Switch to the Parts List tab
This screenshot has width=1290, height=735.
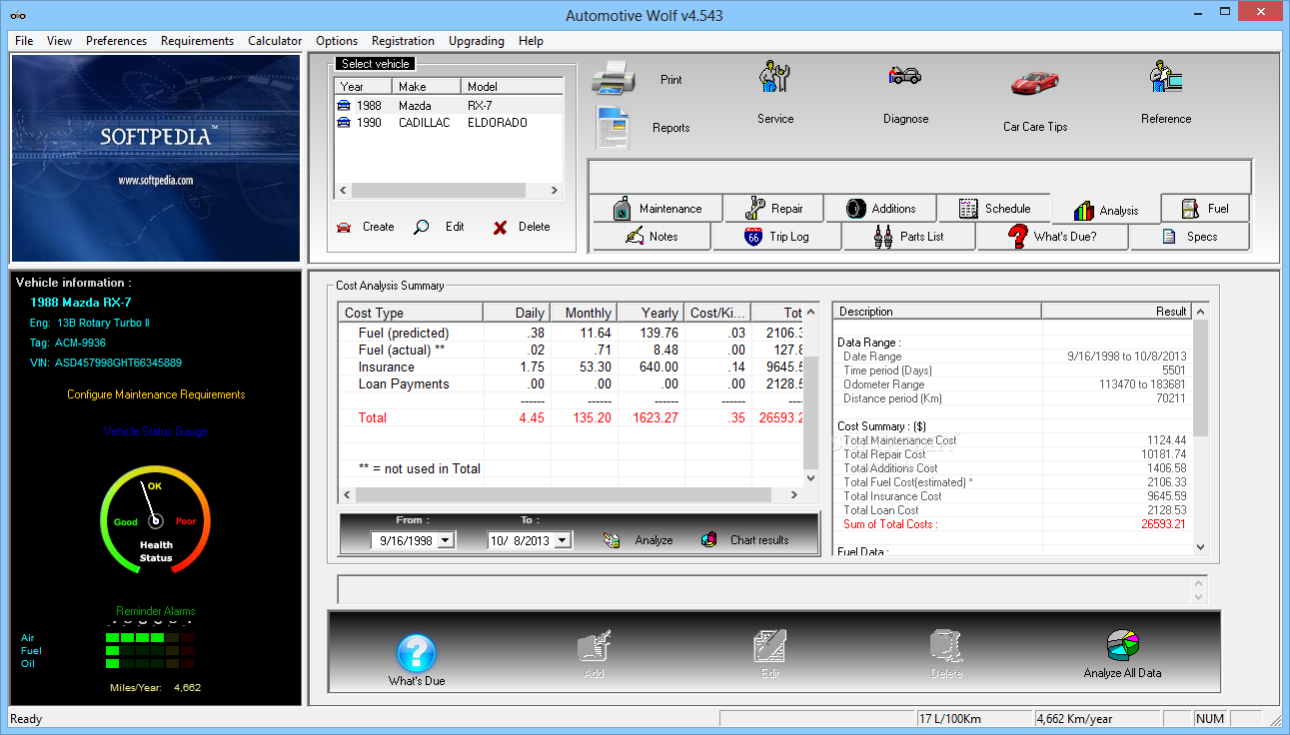point(909,237)
